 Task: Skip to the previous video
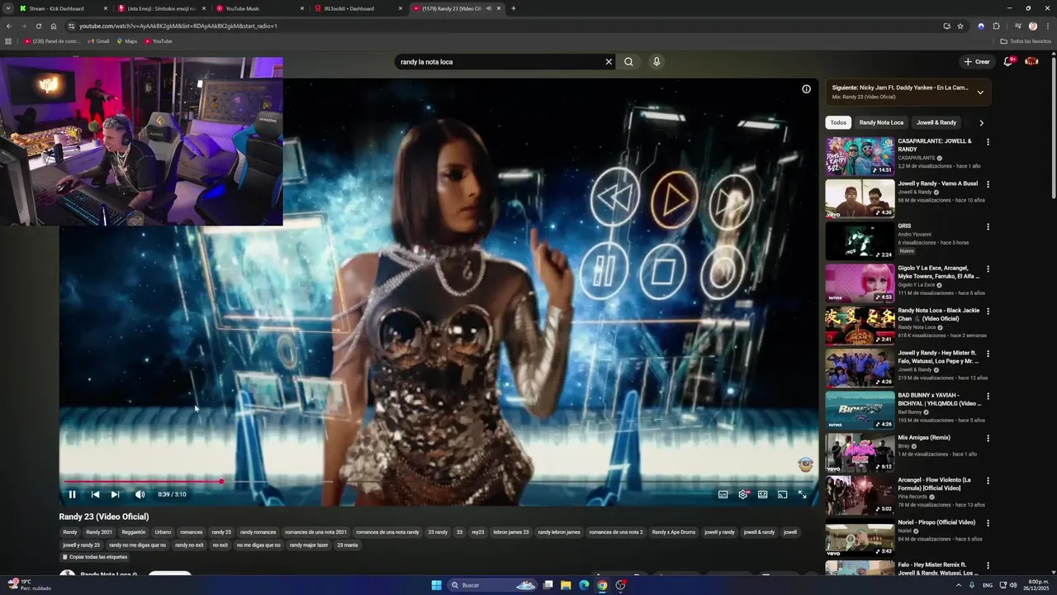coord(95,494)
